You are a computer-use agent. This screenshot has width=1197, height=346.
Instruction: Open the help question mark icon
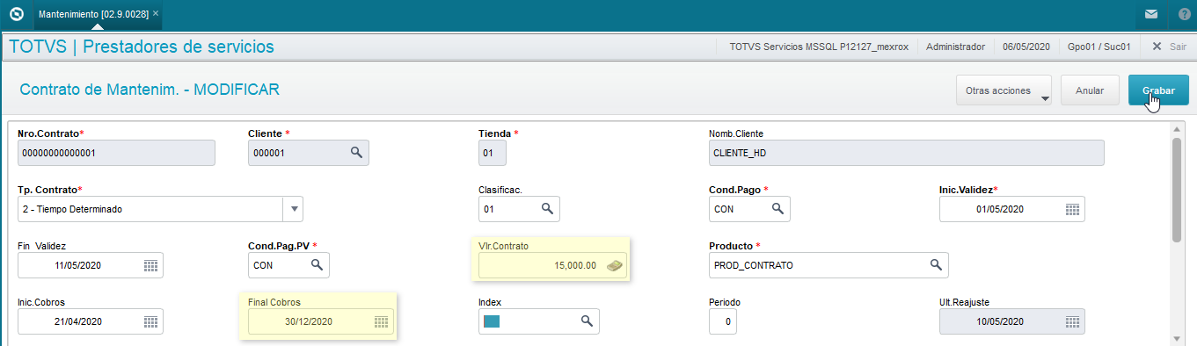click(x=1184, y=14)
